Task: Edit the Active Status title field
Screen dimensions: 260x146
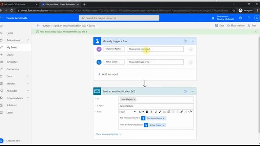Action: tap(114, 62)
